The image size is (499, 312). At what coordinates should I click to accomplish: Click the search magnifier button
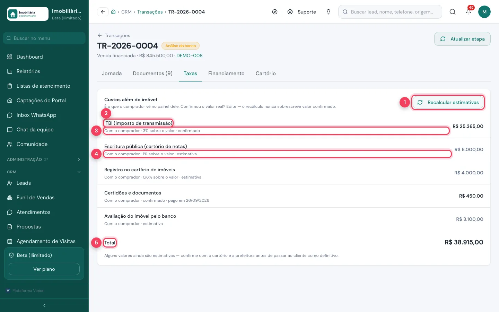pyautogui.click(x=453, y=12)
